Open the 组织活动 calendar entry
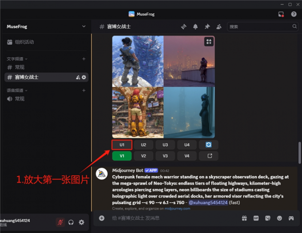 20,42
